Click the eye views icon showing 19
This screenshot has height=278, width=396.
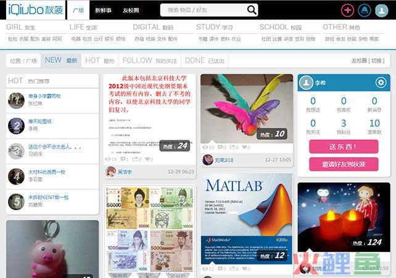[108, 159]
